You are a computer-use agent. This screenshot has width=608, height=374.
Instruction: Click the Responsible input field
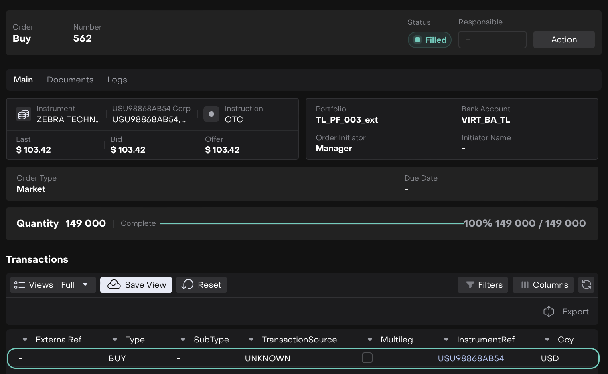coord(492,40)
